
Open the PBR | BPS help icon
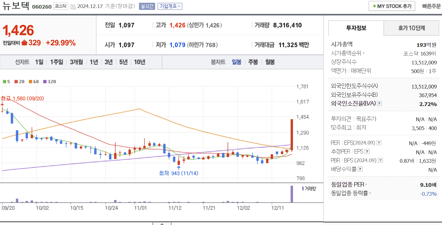[x=380, y=160]
